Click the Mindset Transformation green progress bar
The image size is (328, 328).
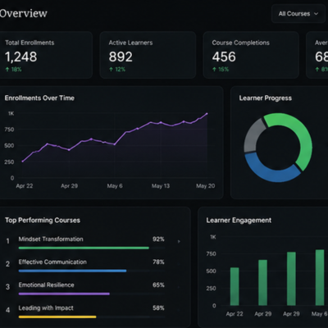(84, 248)
